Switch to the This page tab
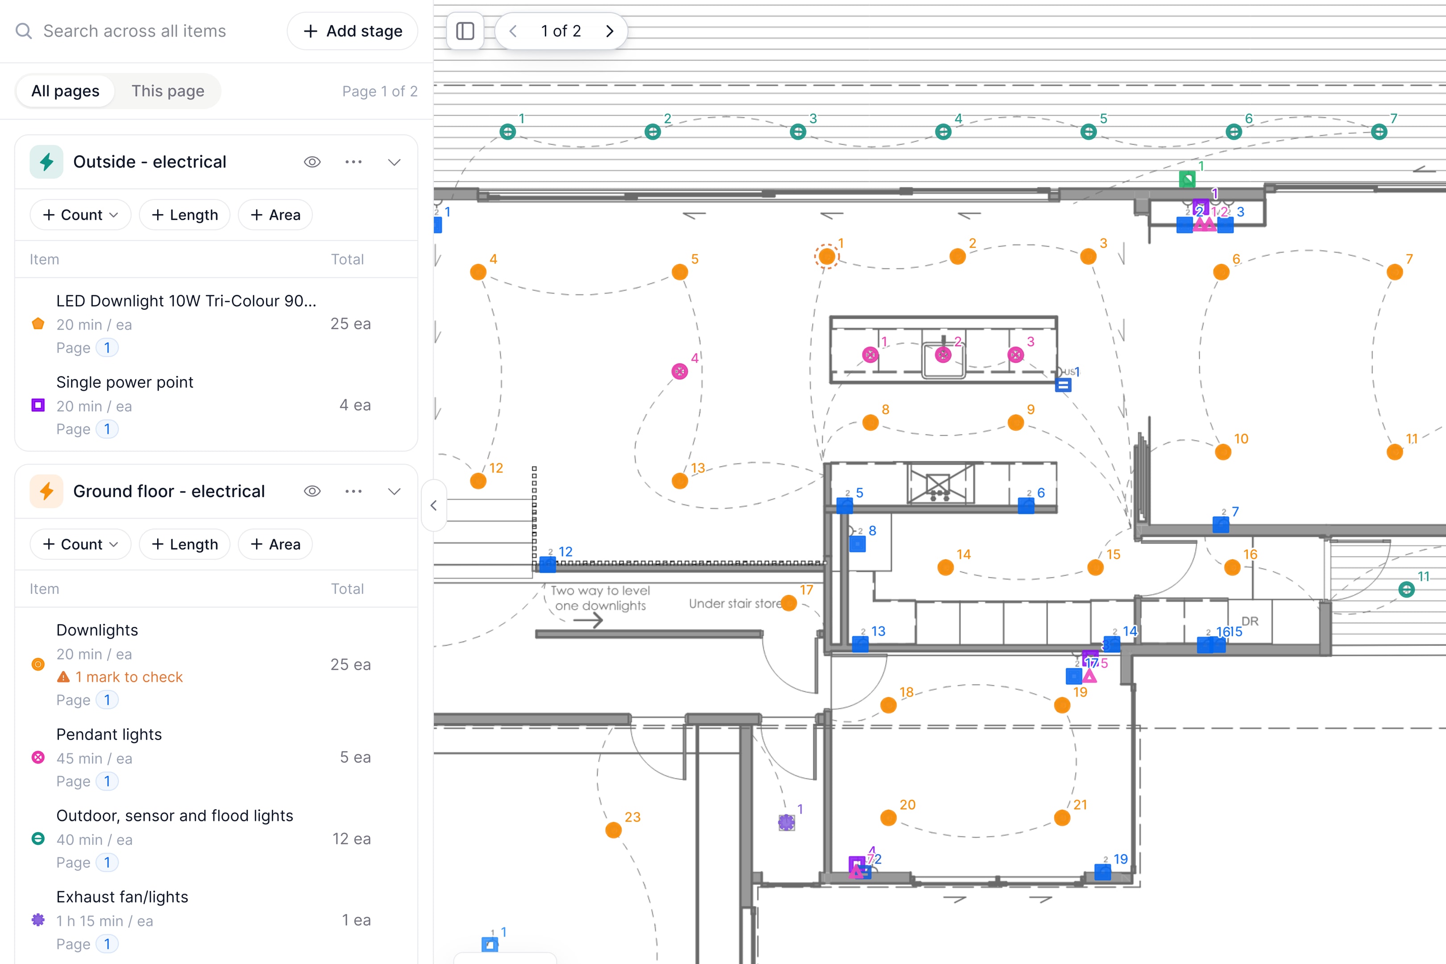Viewport: 1446px width, 964px height. tap(167, 91)
